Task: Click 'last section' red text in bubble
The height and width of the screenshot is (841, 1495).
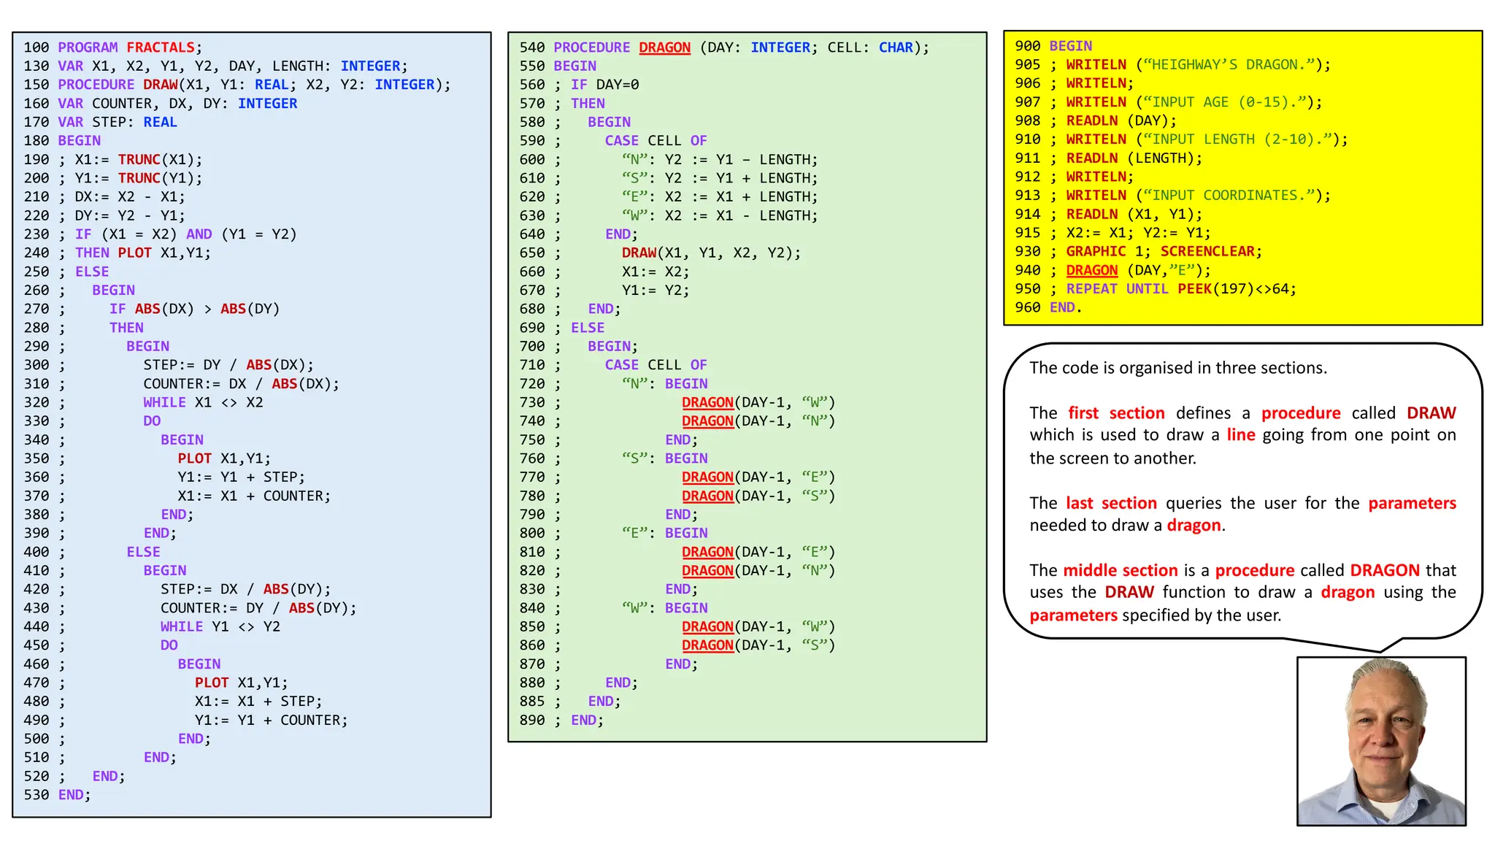Action: 1111,503
